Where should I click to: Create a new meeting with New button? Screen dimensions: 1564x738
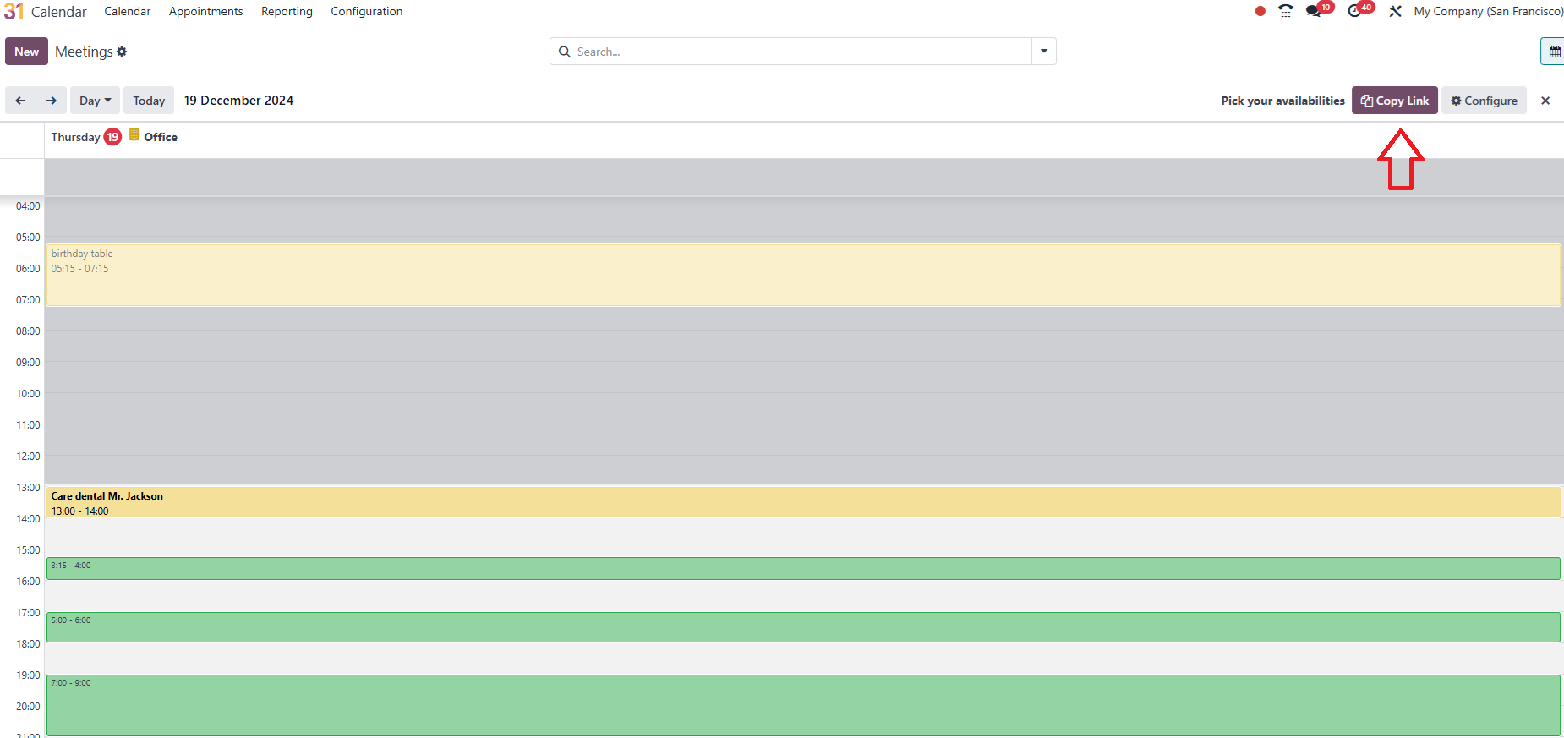click(26, 52)
